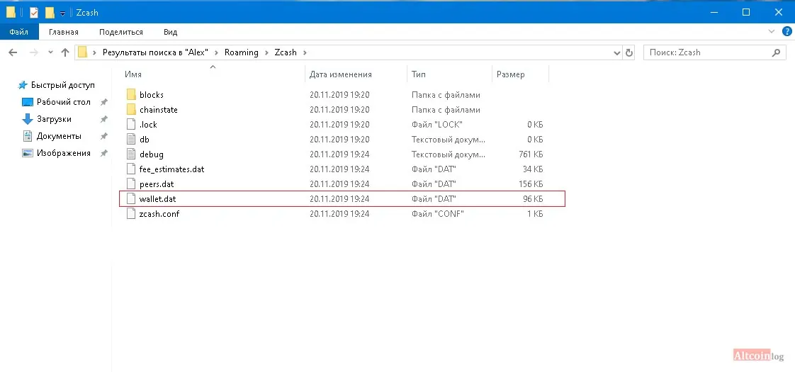Image resolution: width=795 pixels, height=372 pixels.
Task: Open the blue Help question mark
Action: pos(786,31)
